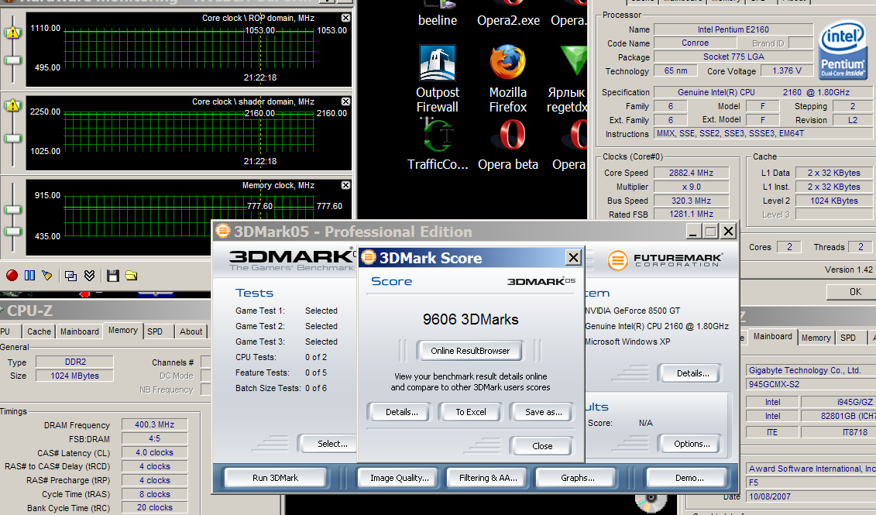The width and height of the screenshot is (876, 515).
Task: Click the ROP domain graph's vertical slider handle
Action: click(13, 60)
